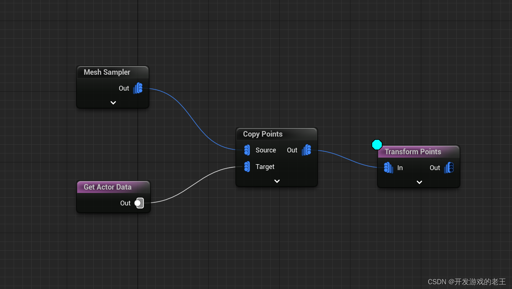Click the Copy Points Out output pin
The height and width of the screenshot is (289, 512).
click(307, 150)
